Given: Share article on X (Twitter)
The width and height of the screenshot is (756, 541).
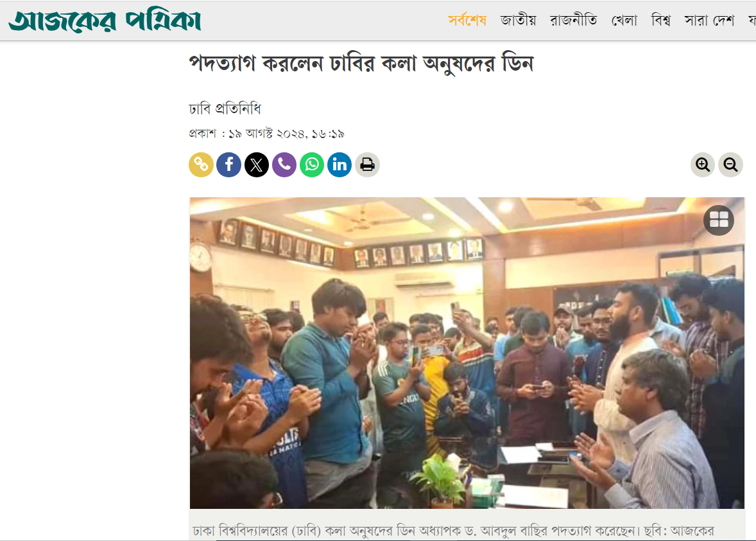Looking at the screenshot, I should 257,165.
